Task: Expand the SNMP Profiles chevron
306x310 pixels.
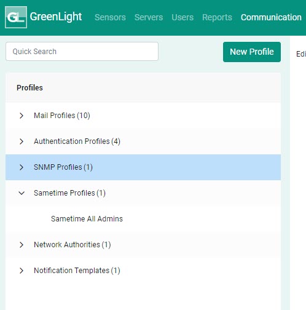Action: [x=22, y=167]
